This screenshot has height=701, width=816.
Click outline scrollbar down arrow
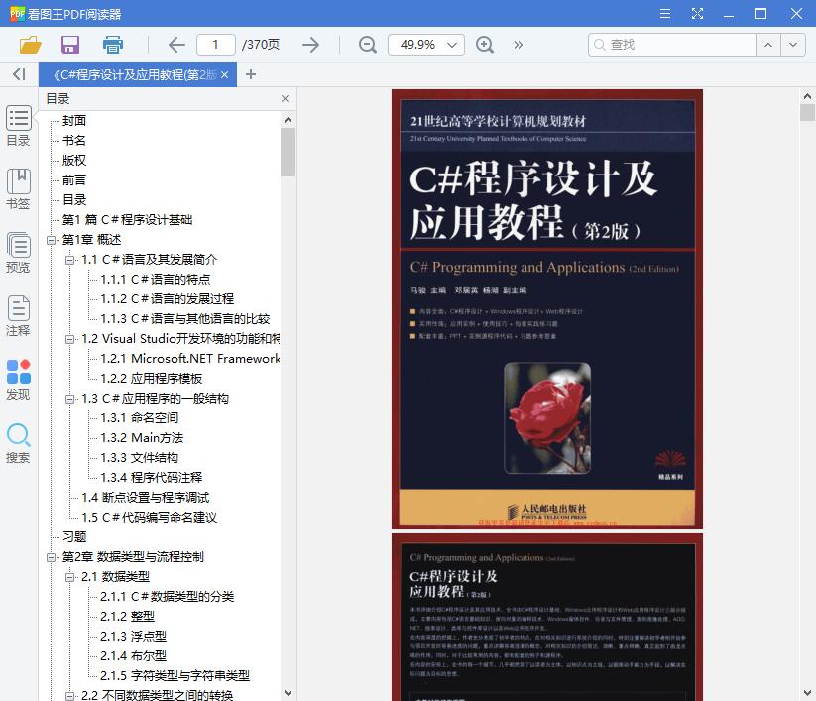tap(288, 693)
